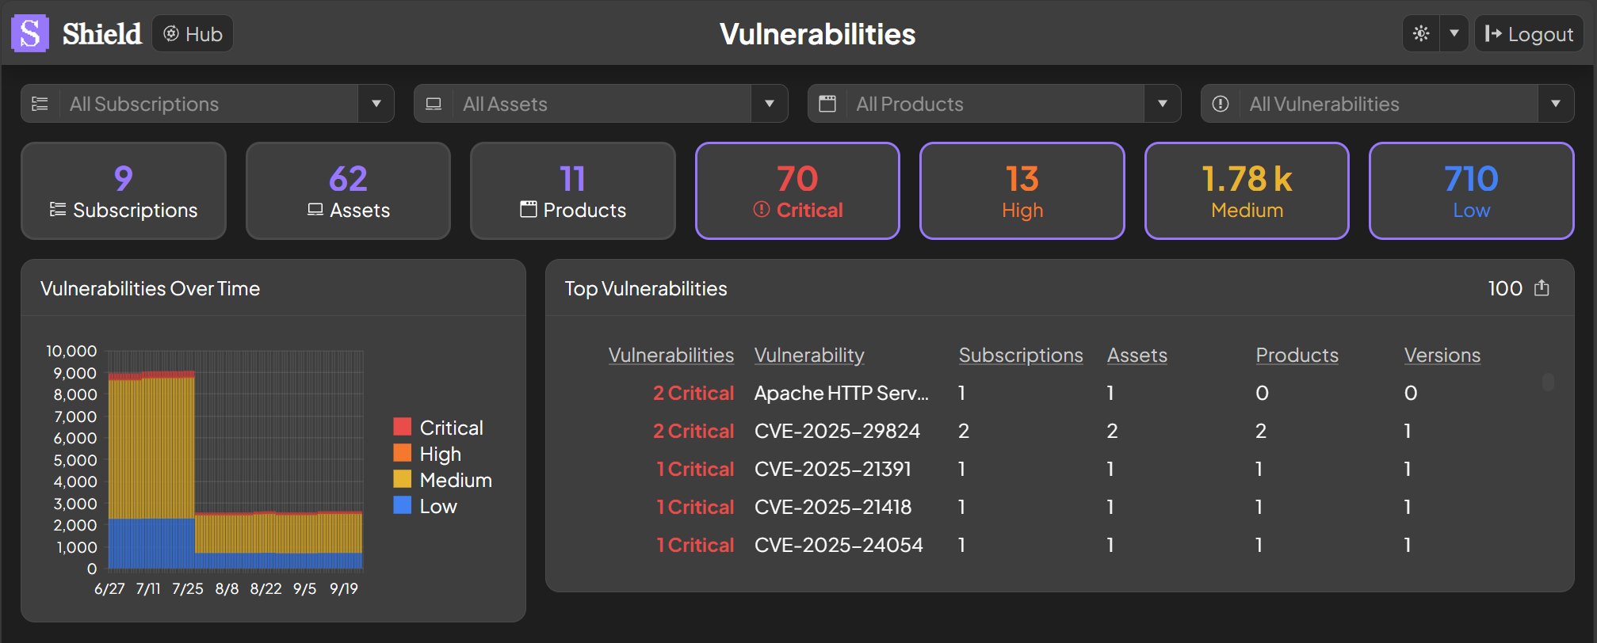Select the 62 Assets card

pyautogui.click(x=348, y=191)
